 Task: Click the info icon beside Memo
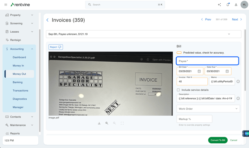click(238, 82)
